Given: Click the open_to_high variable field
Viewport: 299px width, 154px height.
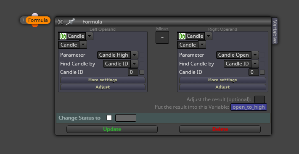Looking at the screenshot, I should [x=249, y=107].
